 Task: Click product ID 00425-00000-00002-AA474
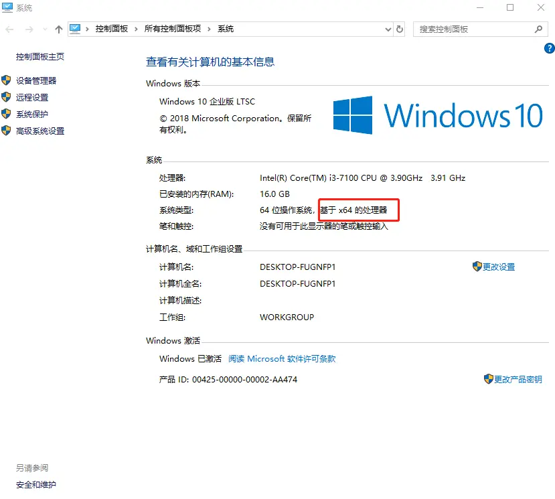244,380
